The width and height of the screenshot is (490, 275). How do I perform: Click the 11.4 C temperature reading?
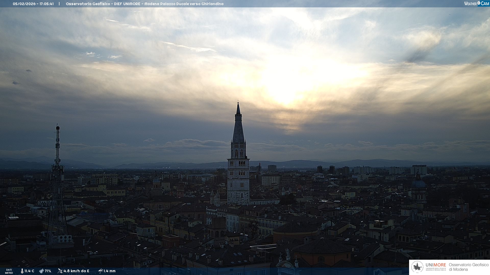pos(29,271)
